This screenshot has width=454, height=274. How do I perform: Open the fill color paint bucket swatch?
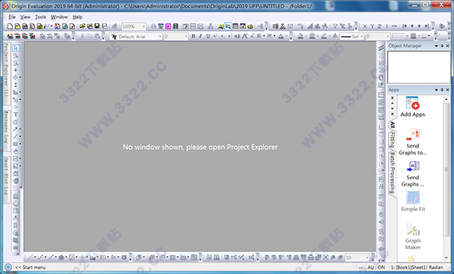point(300,36)
